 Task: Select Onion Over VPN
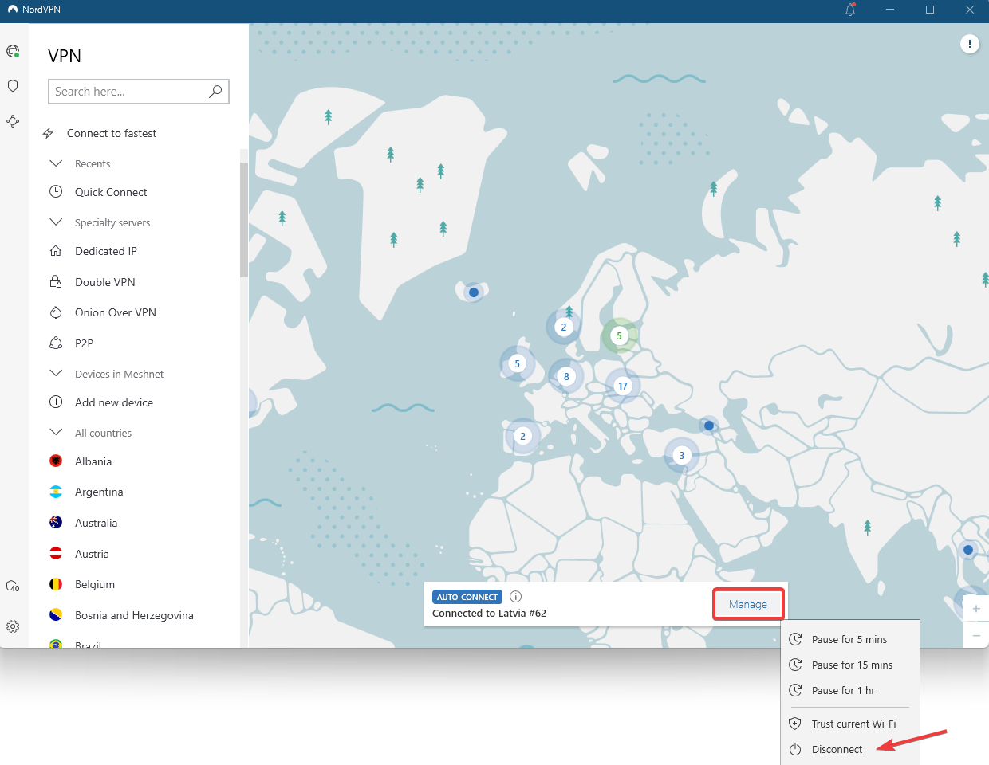[x=116, y=312]
